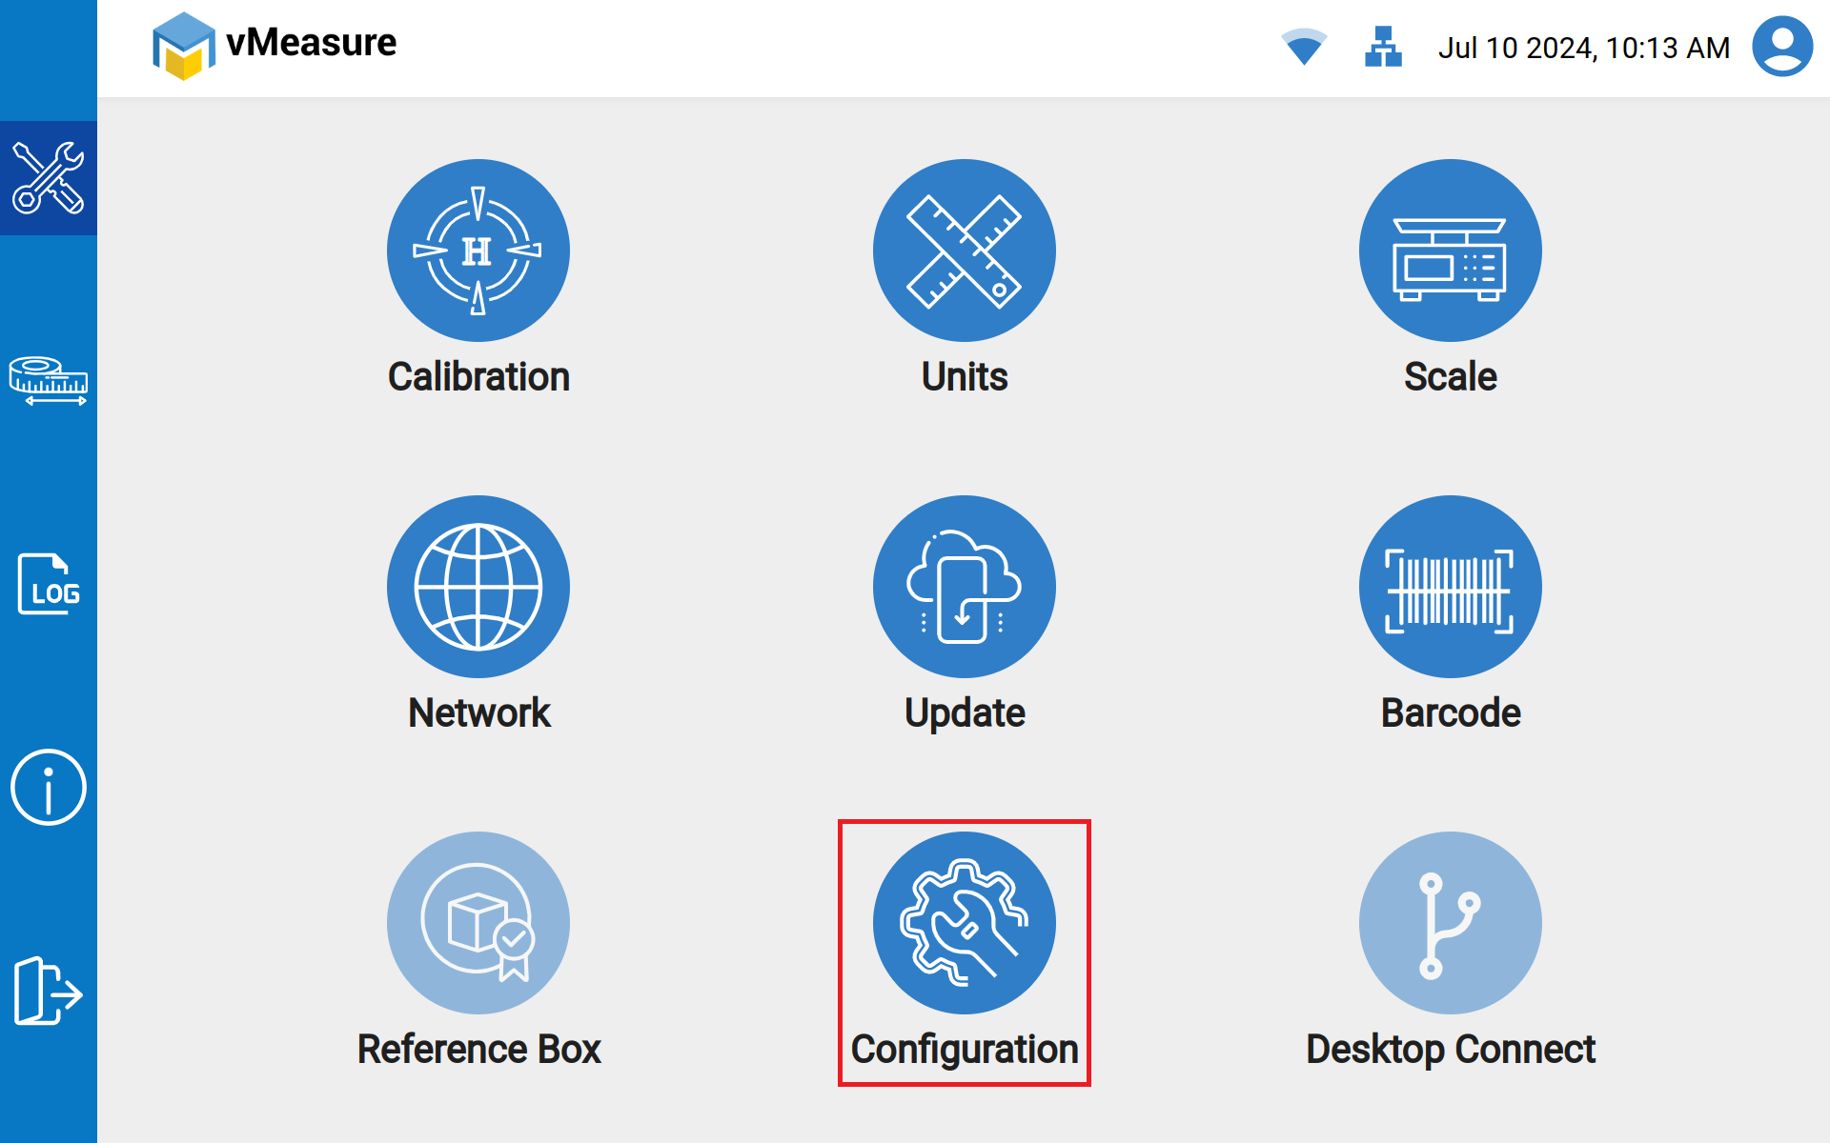1830x1143 pixels.
Task: Open the Calibration settings icon
Action: (x=478, y=251)
